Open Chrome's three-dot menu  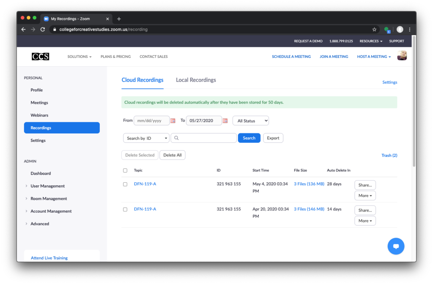tap(410, 30)
